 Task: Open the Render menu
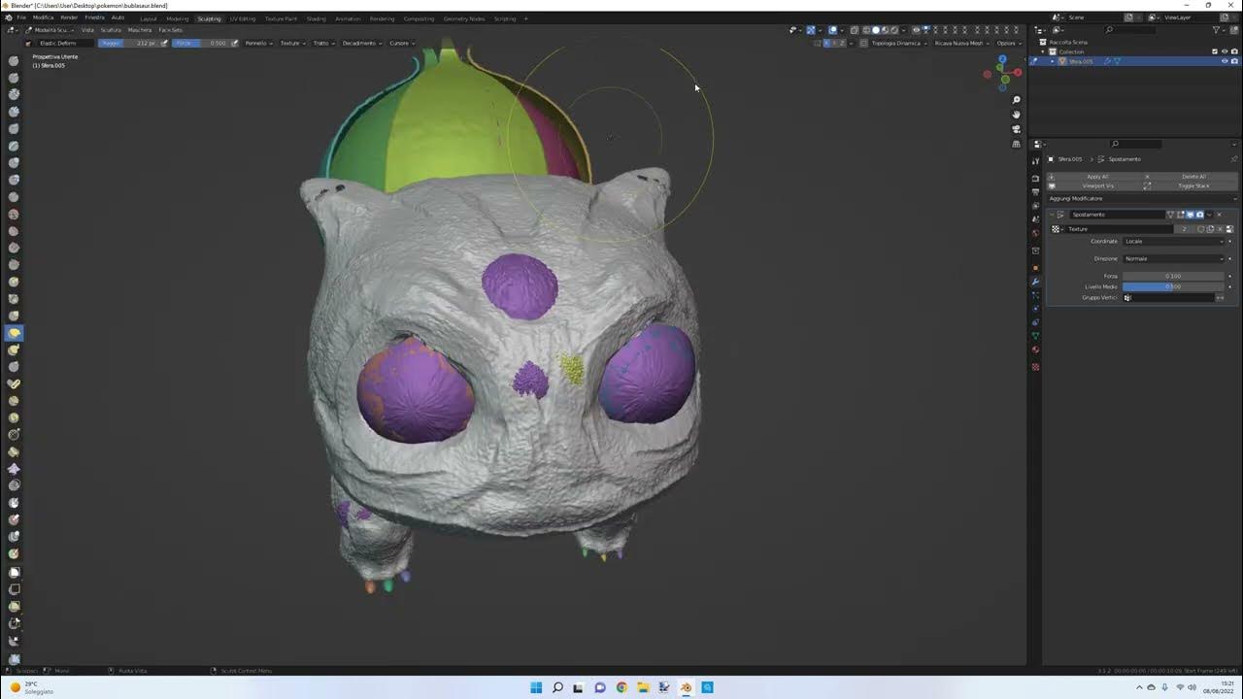[x=69, y=17]
